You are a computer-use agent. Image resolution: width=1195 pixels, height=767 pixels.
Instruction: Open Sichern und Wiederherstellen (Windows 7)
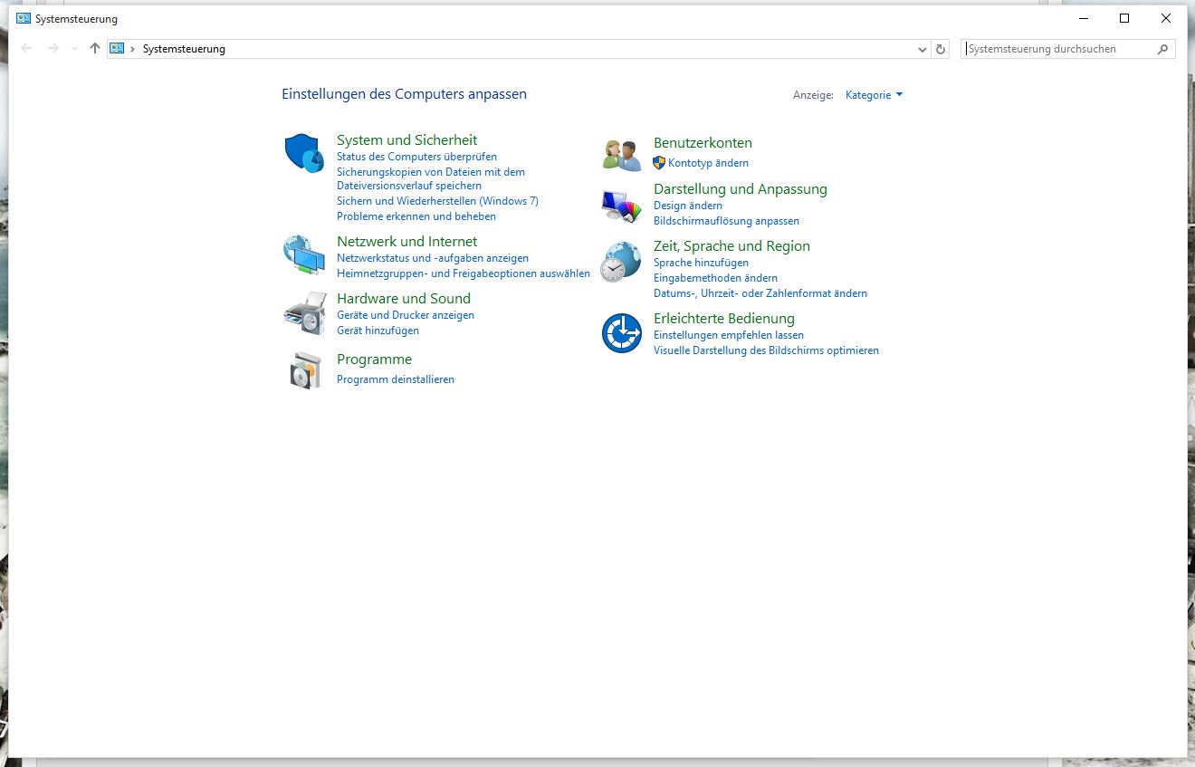click(x=437, y=201)
